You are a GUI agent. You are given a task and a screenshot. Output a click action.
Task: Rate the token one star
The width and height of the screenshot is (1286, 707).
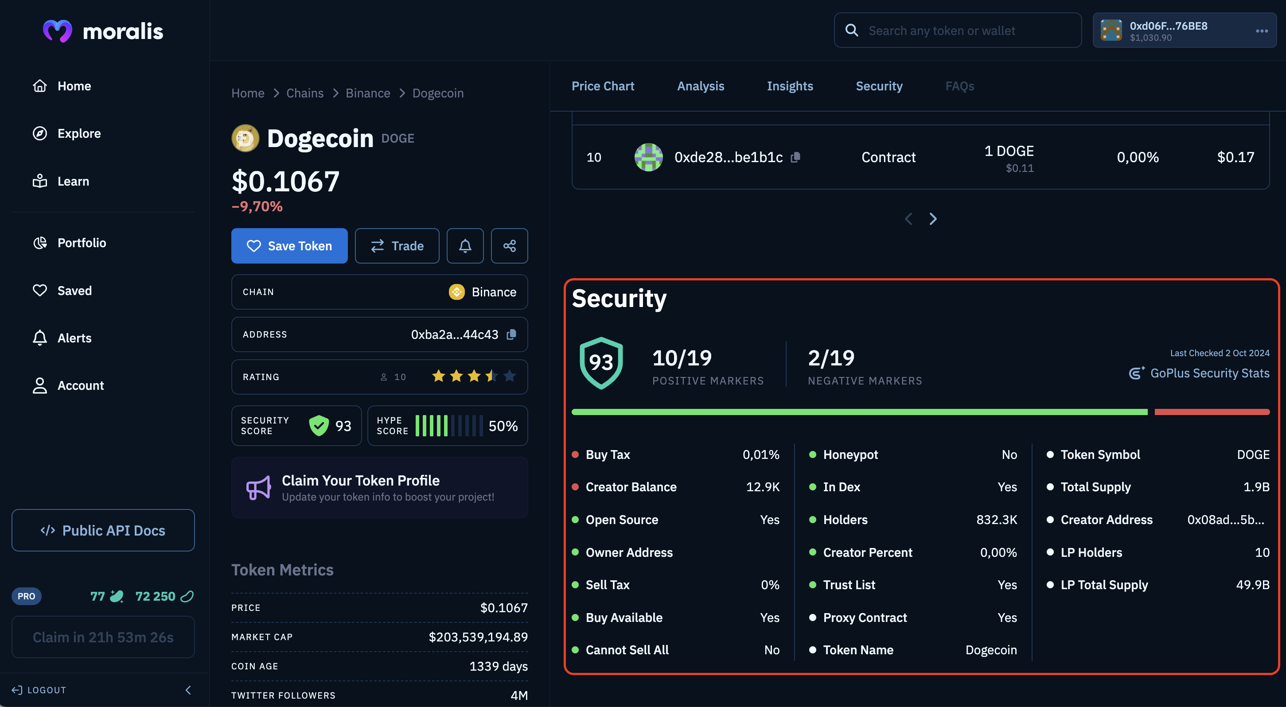[x=438, y=376]
